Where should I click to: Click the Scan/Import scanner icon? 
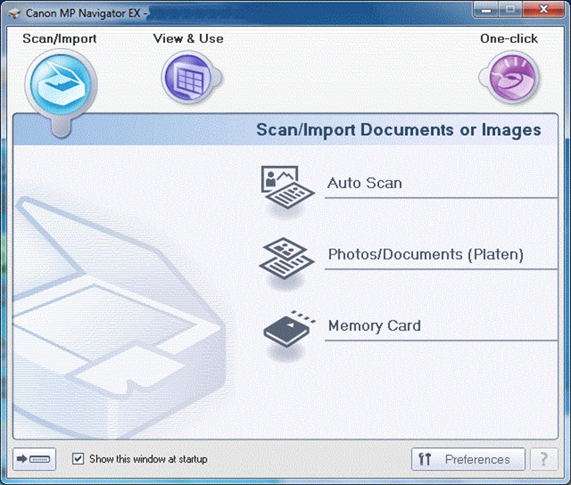(x=60, y=82)
